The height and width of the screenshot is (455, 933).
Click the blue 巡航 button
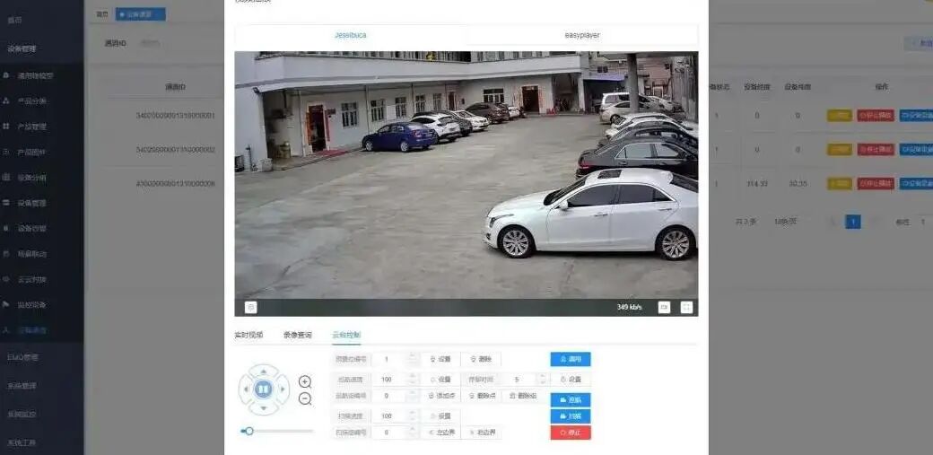(x=571, y=399)
